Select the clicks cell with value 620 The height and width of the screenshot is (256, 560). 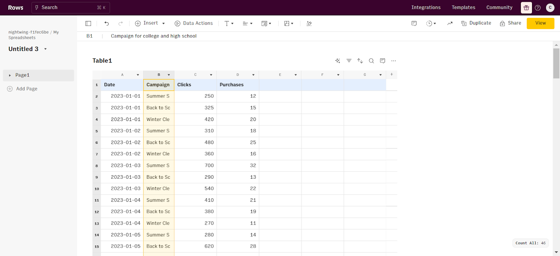pyautogui.click(x=195, y=246)
